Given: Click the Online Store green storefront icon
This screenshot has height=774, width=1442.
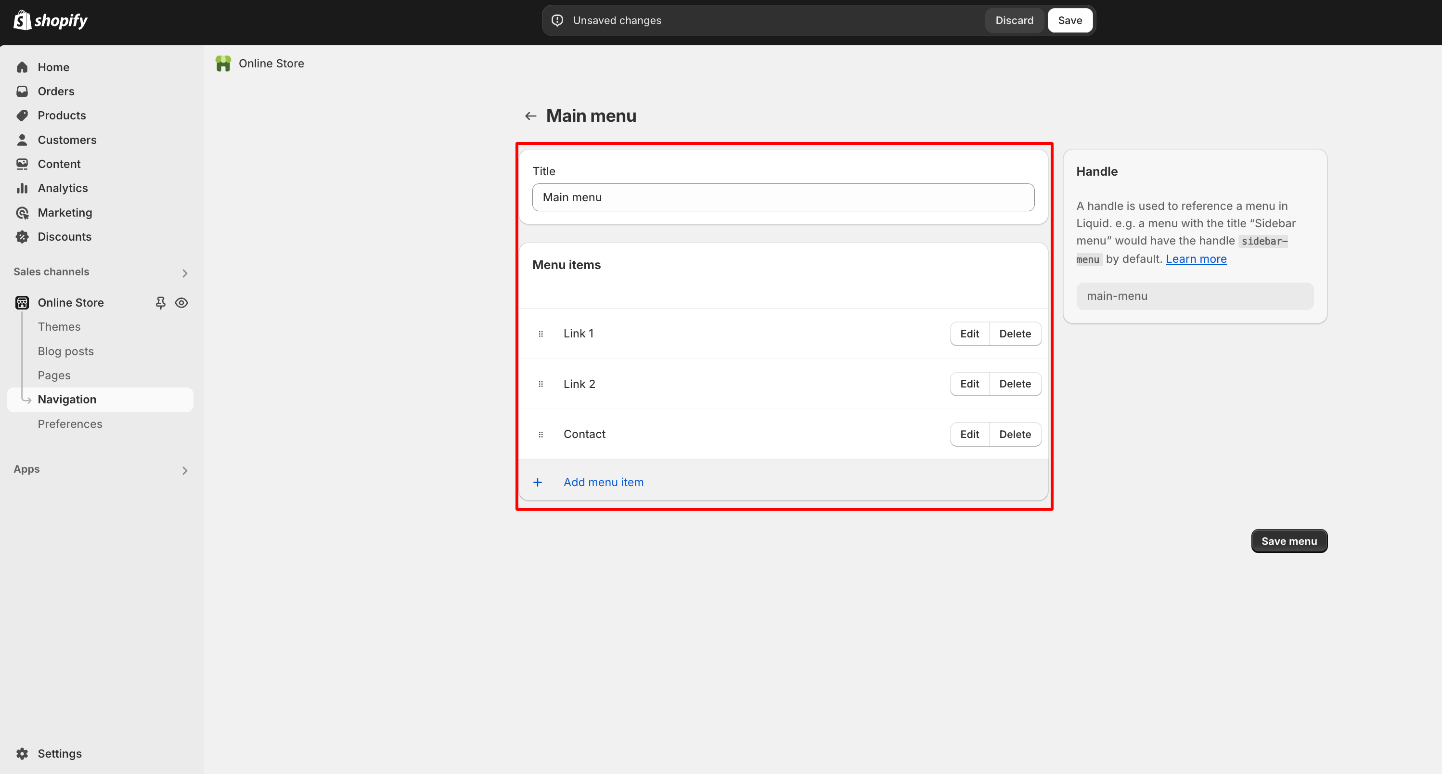Looking at the screenshot, I should (223, 64).
